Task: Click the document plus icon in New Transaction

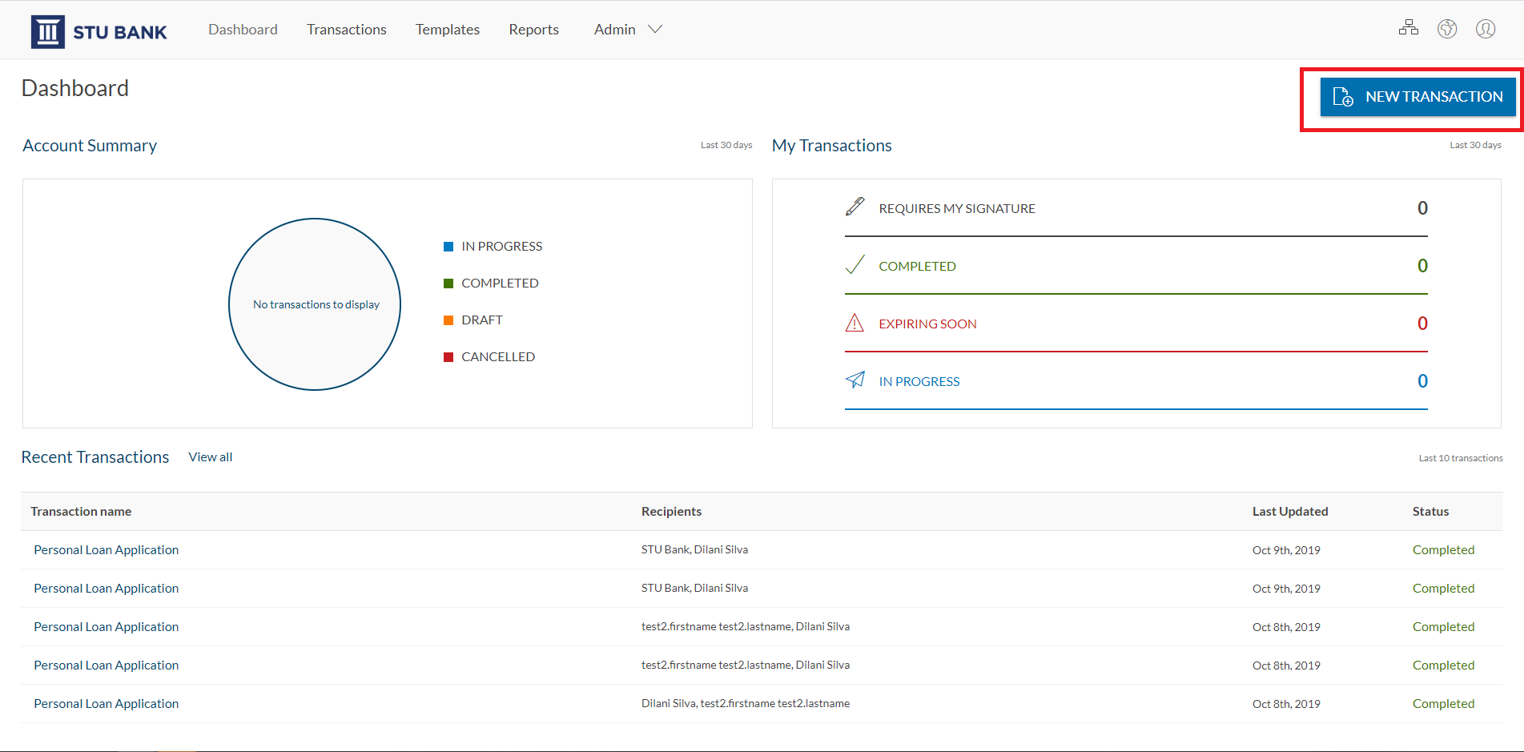Action: pyautogui.click(x=1343, y=97)
